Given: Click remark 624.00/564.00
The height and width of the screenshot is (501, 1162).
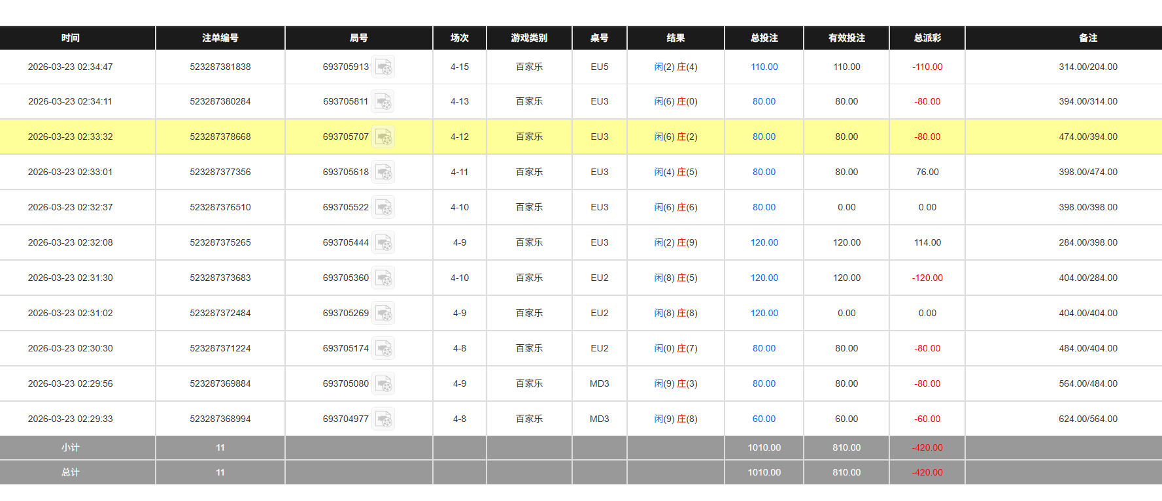Looking at the screenshot, I should tap(1088, 419).
